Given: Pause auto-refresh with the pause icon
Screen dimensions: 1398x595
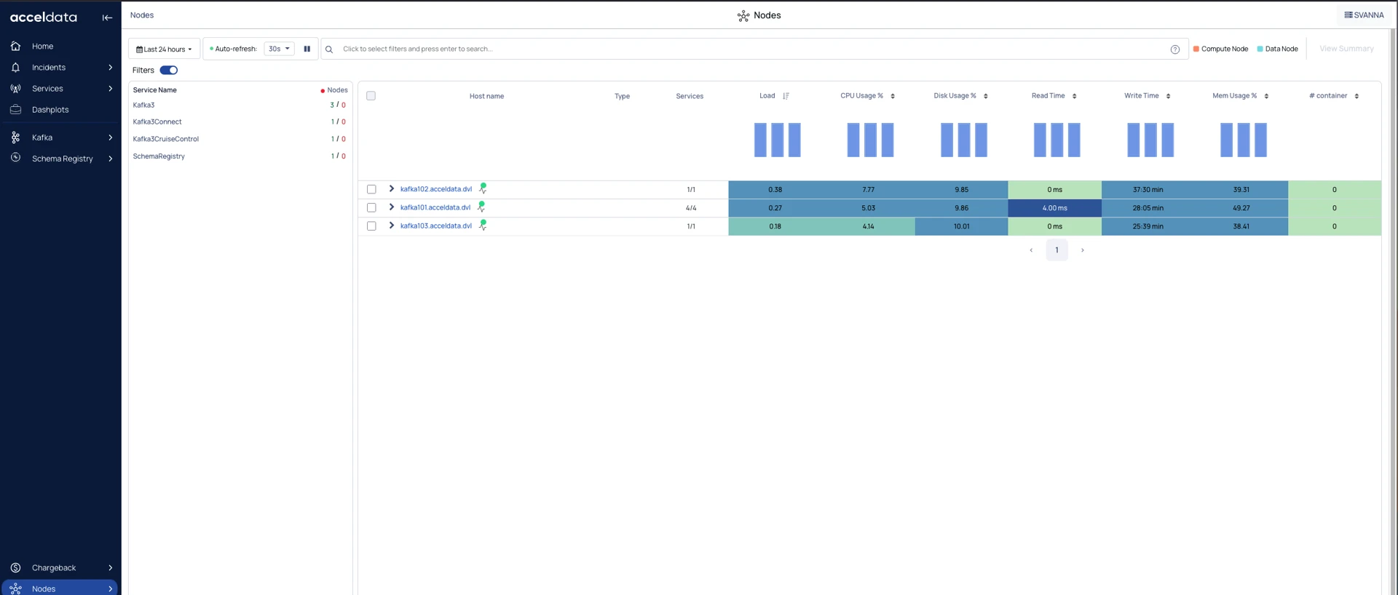Looking at the screenshot, I should pyautogui.click(x=307, y=49).
